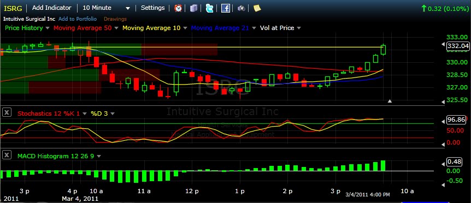
Task: Click the 0.48 MACD value box
Action: 454,162
